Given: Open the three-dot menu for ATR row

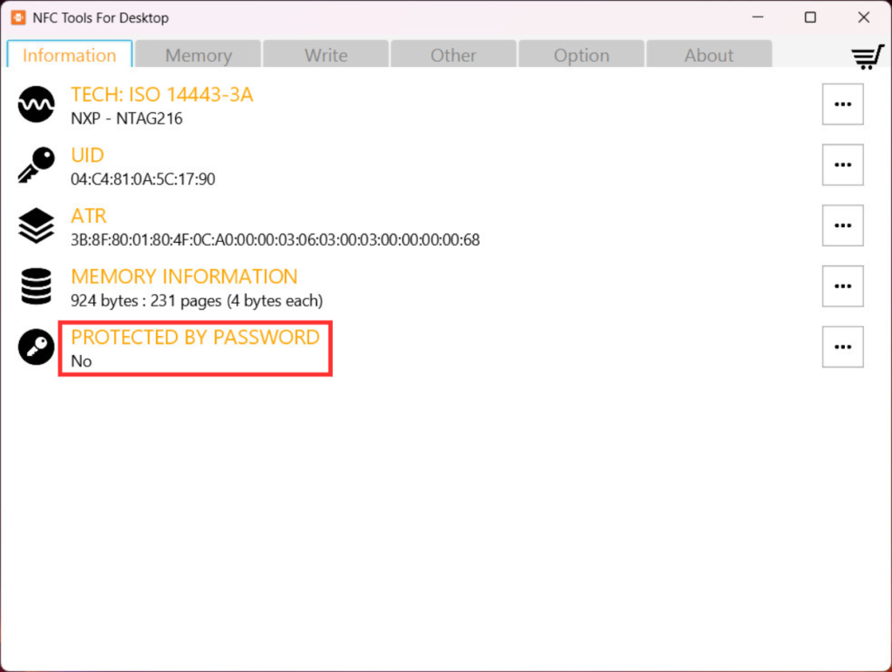Looking at the screenshot, I should click(842, 226).
